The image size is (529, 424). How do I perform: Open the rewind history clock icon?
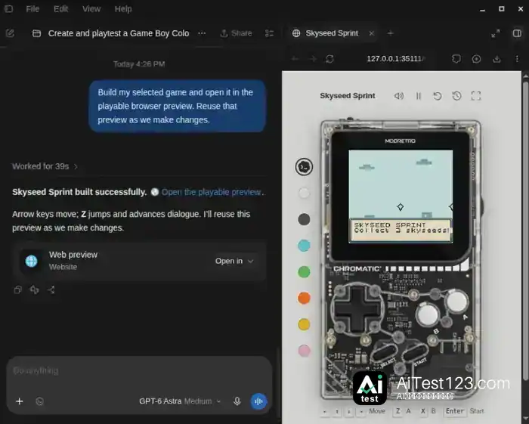(456, 96)
